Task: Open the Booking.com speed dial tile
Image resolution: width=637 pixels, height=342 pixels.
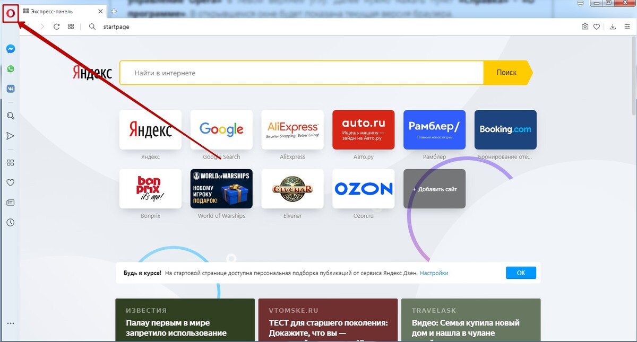Action: point(505,130)
